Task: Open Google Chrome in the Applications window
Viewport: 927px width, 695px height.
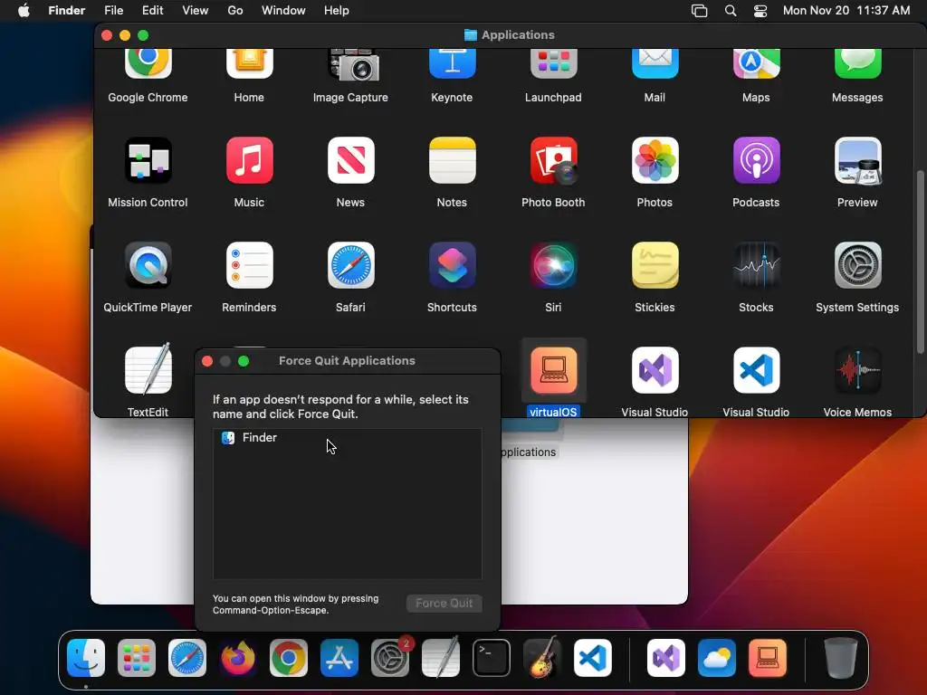Action: click(x=148, y=64)
